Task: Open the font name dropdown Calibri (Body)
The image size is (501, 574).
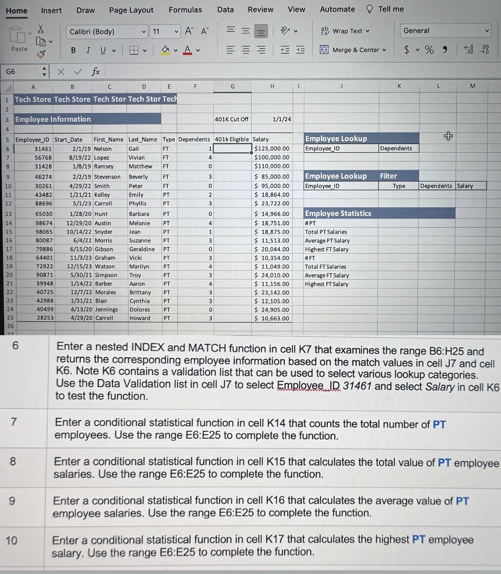Action: point(108,32)
